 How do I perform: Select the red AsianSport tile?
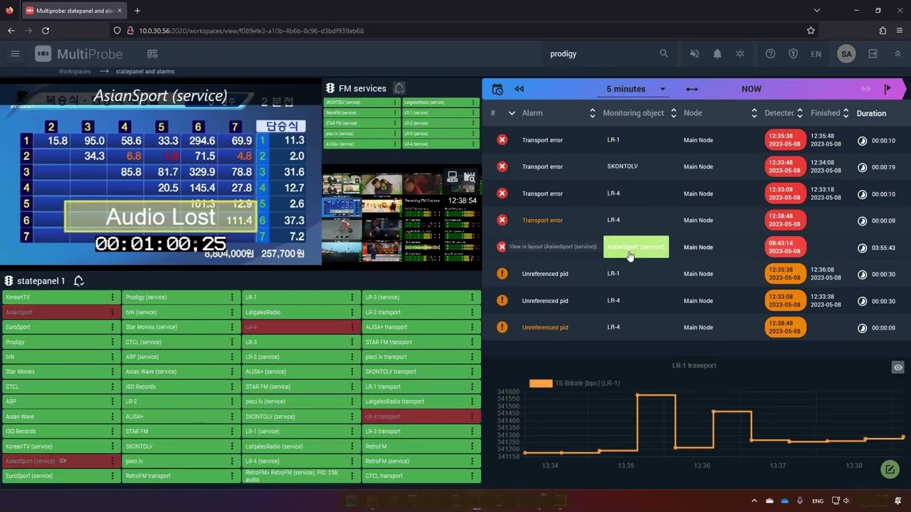pos(60,312)
